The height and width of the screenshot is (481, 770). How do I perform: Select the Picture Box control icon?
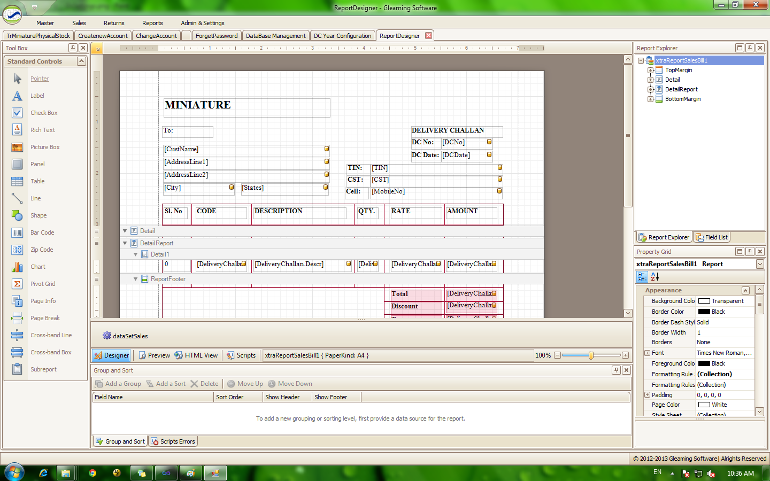[17, 147]
